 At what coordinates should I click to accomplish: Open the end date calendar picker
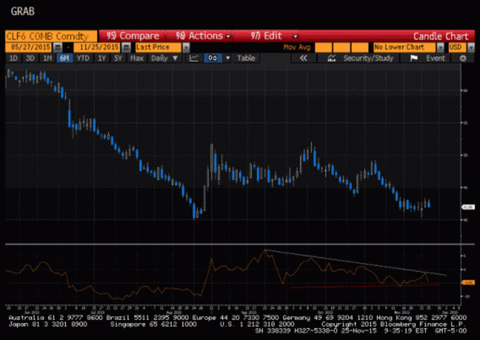126,47
